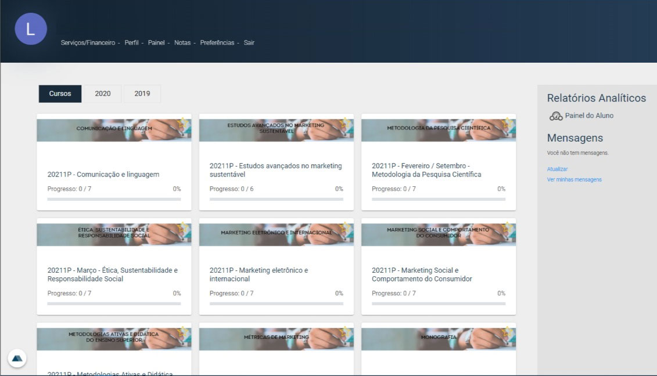This screenshot has height=376, width=657.
Task: Click the Painel do Aluno dashboard icon
Action: tap(555, 116)
